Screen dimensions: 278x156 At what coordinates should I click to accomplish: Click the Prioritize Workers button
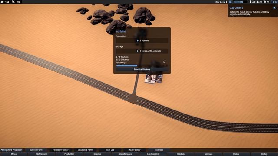(x=142, y=69)
